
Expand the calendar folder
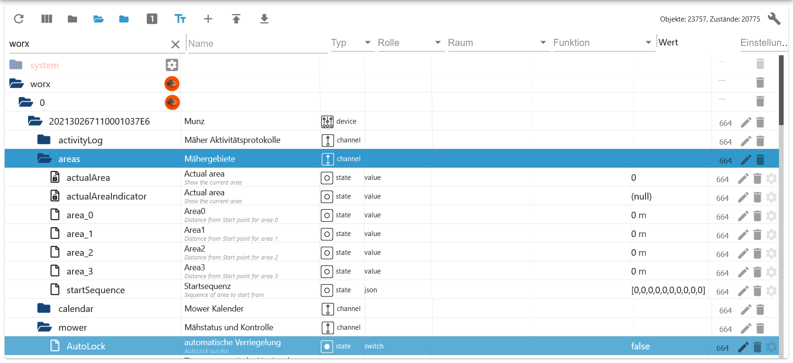point(44,308)
